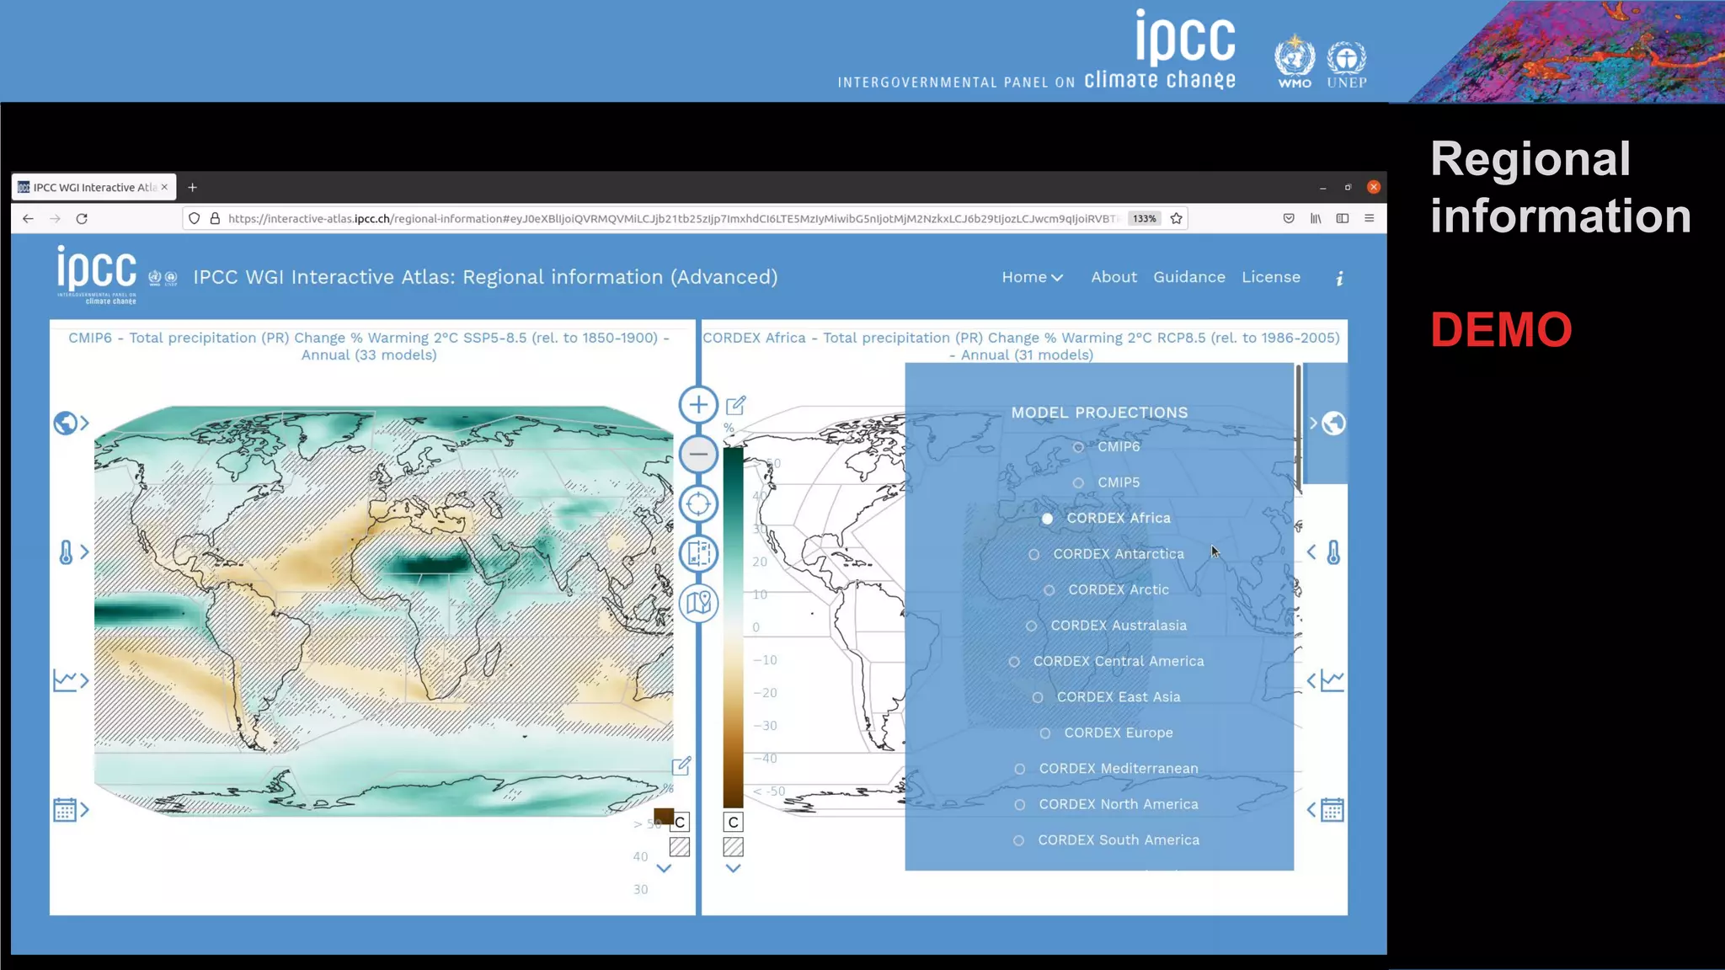
Task: Expand right legend options chevron
Action: 734,869
